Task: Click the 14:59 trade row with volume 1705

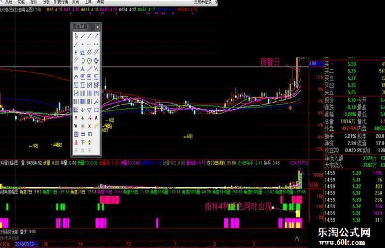Action: tap(354, 173)
